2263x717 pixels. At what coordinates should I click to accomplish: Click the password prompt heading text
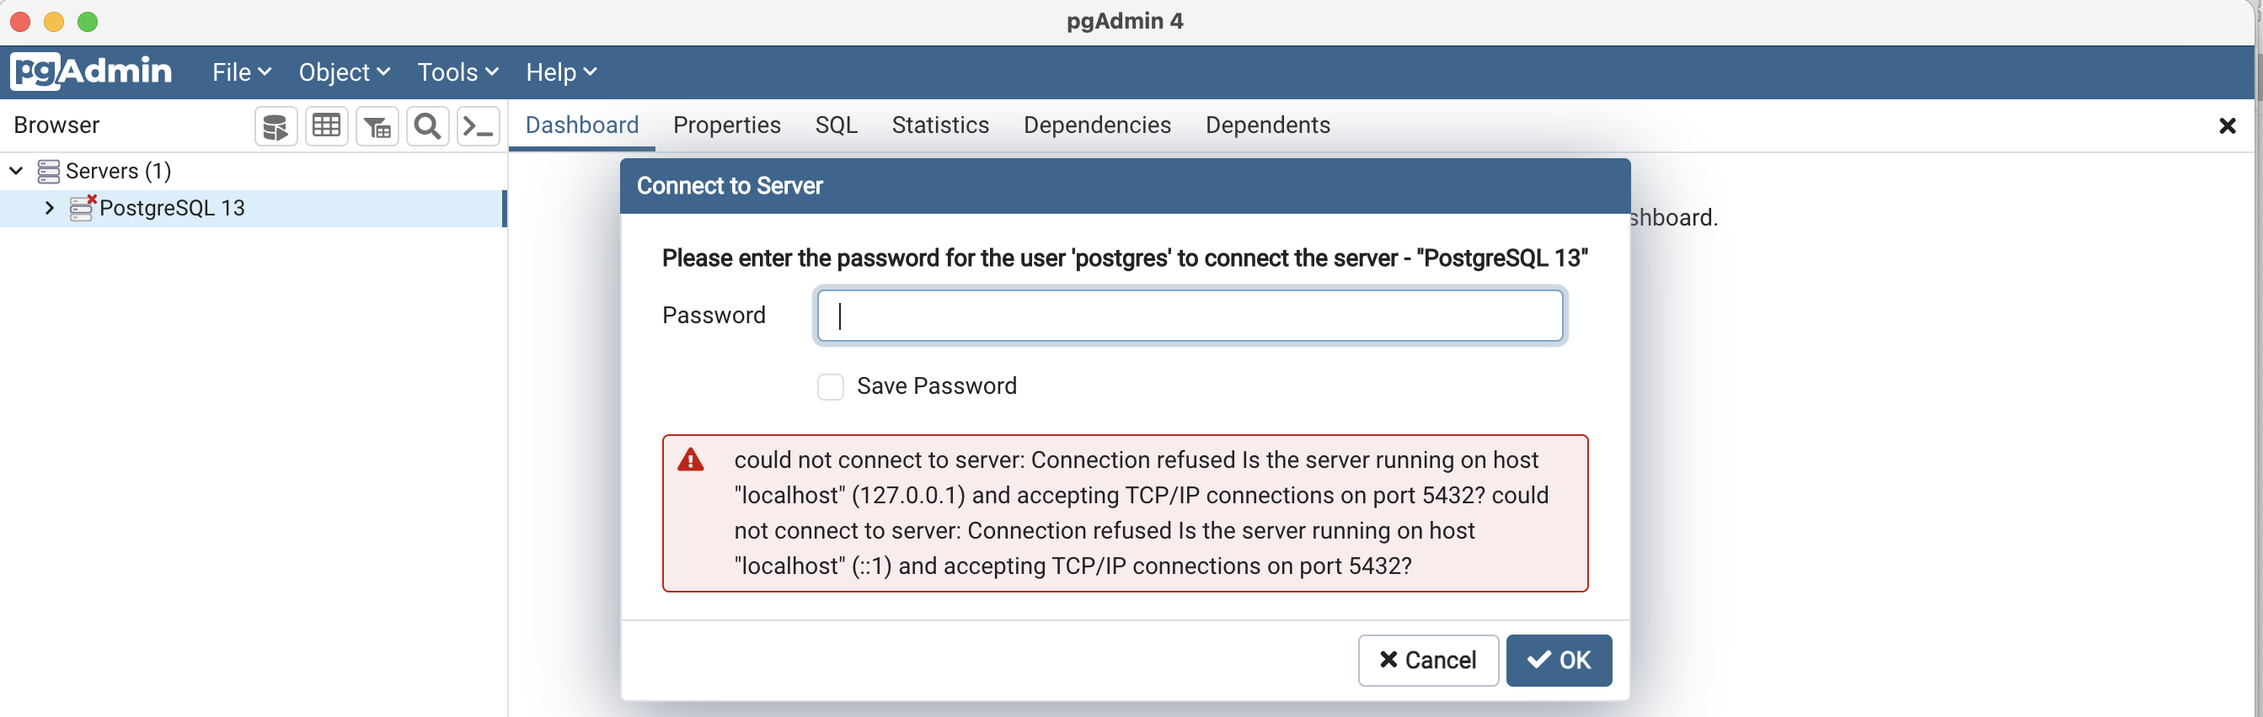1125,258
